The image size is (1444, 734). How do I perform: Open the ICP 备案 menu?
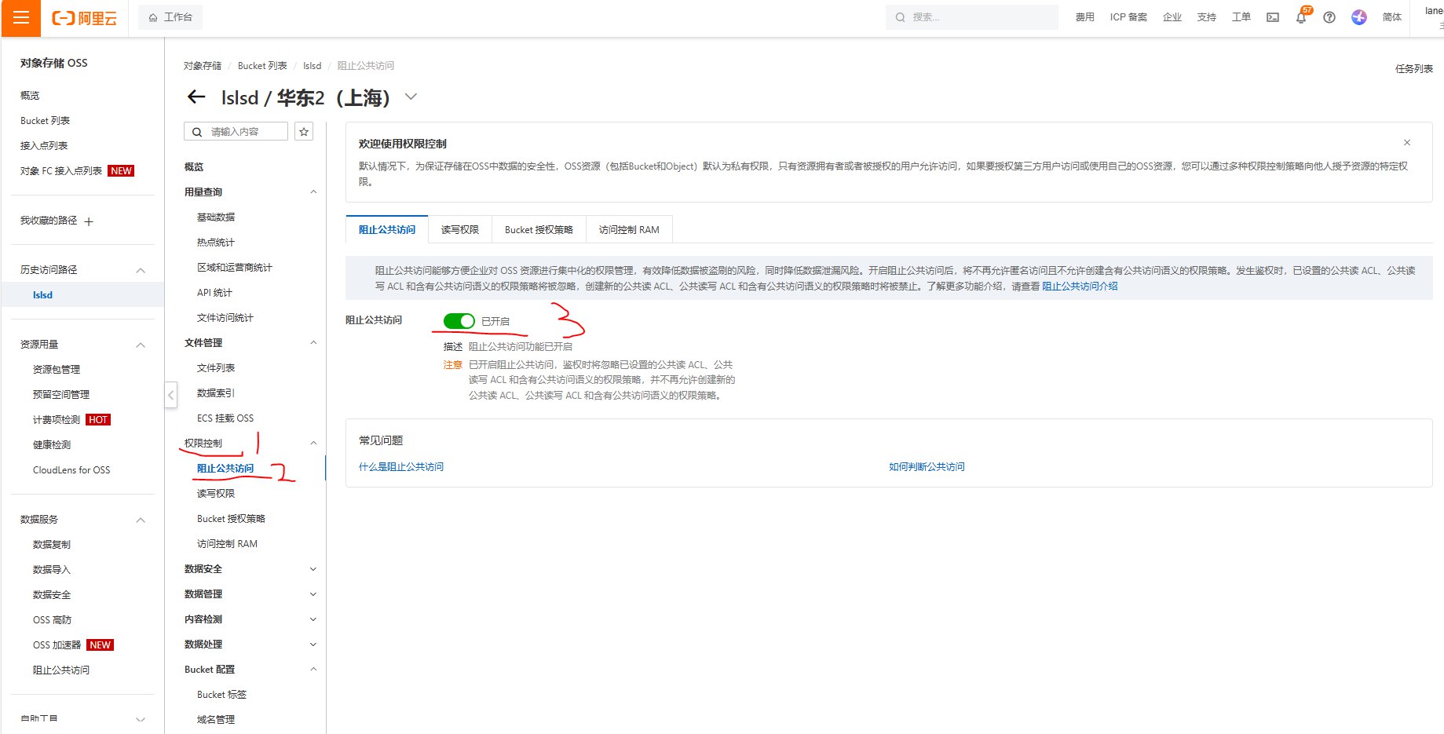(x=1128, y=17)
